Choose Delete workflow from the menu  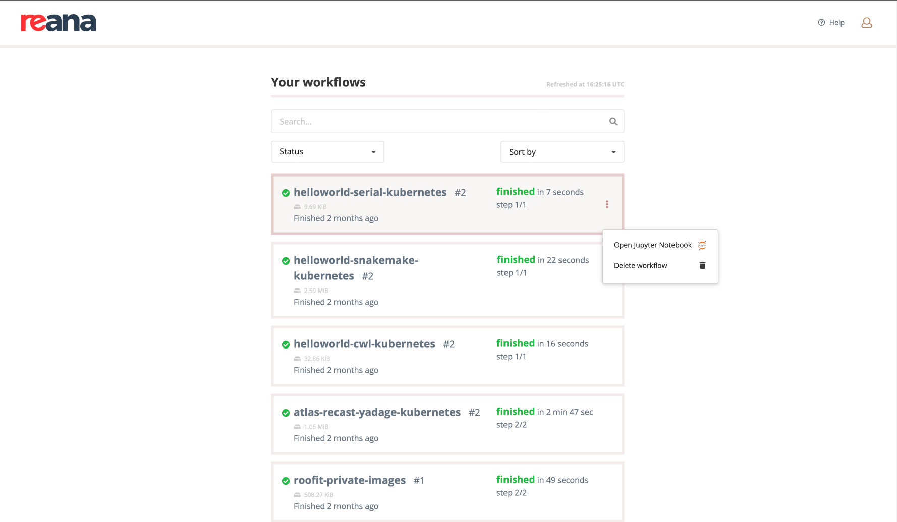(x=640, y=266)
